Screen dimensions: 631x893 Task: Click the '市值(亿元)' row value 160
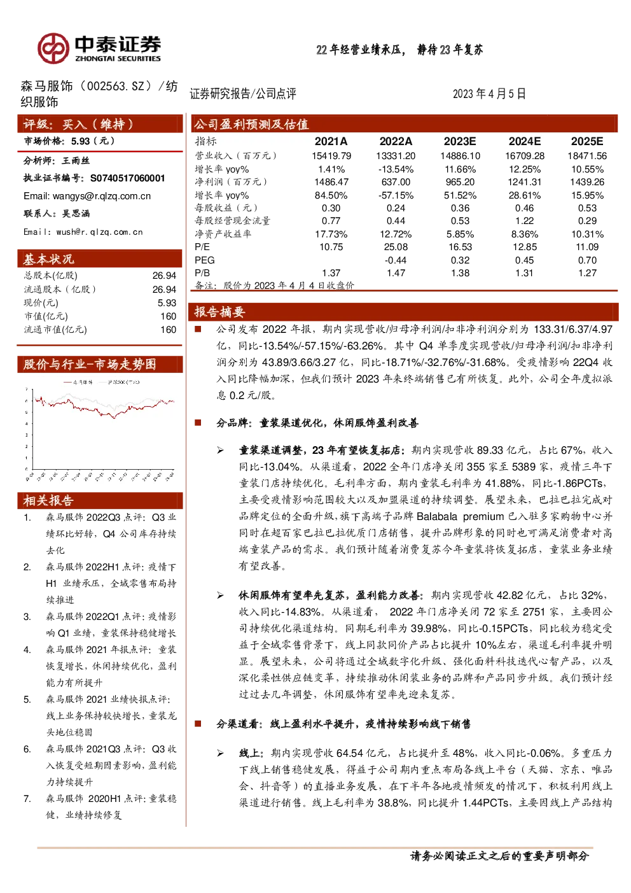[x=169, y=316]
